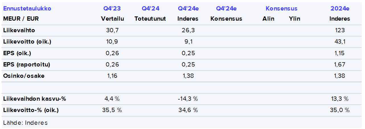Select the "Liikevaihto" row label
The width and height of the screenshot is (365, 129).
19,30
